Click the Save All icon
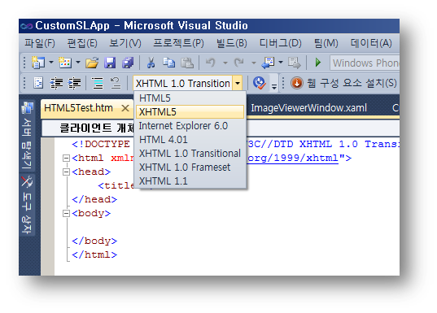Screen dimensions: 437x313 (128, 63)
